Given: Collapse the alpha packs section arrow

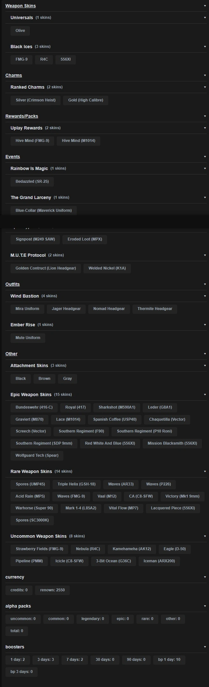Looking at the screenshot, I should click(x=205, y=606).
